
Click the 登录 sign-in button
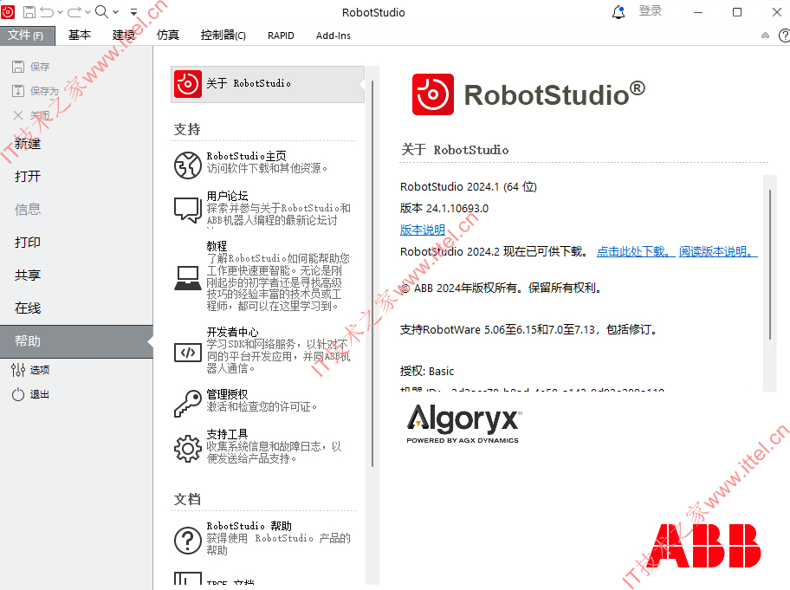650,11
